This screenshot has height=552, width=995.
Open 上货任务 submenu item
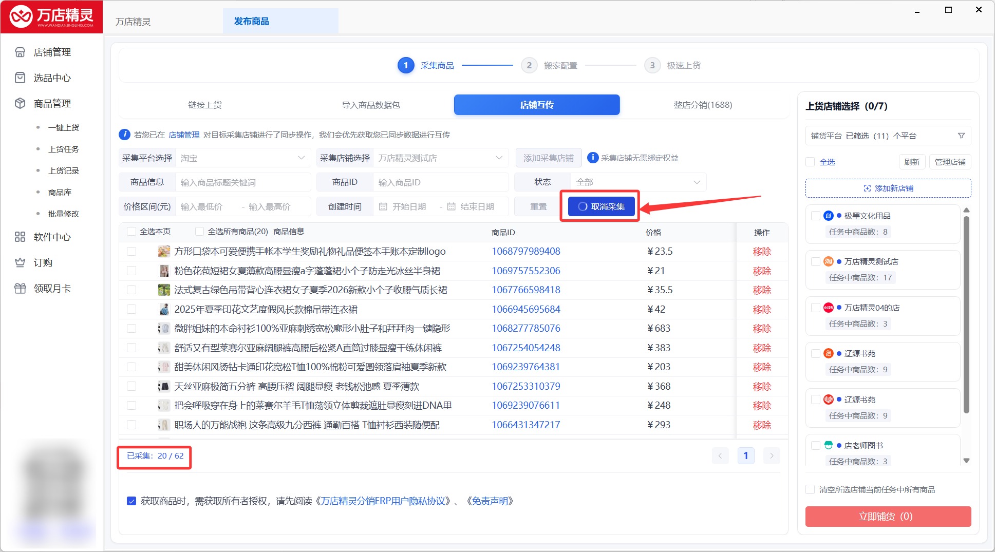point(64,149)
